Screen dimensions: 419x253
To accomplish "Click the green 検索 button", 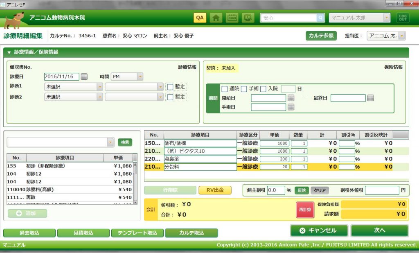I will (125, 142).
